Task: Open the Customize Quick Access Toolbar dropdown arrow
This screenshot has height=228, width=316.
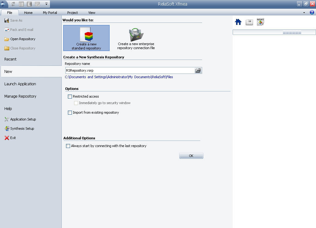Action: (46, 4)
